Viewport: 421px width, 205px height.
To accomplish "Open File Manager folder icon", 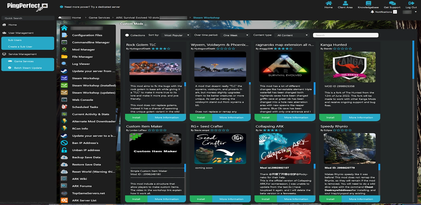I will click(x=64, y=57).
